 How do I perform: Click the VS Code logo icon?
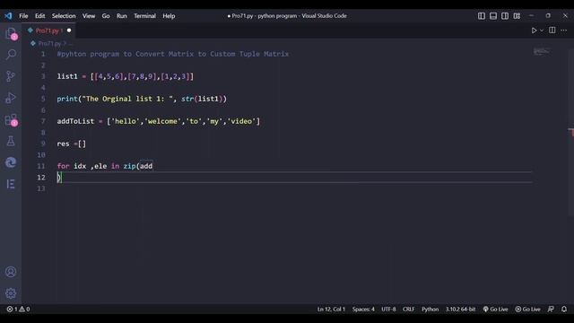click(x=8, y=16)
